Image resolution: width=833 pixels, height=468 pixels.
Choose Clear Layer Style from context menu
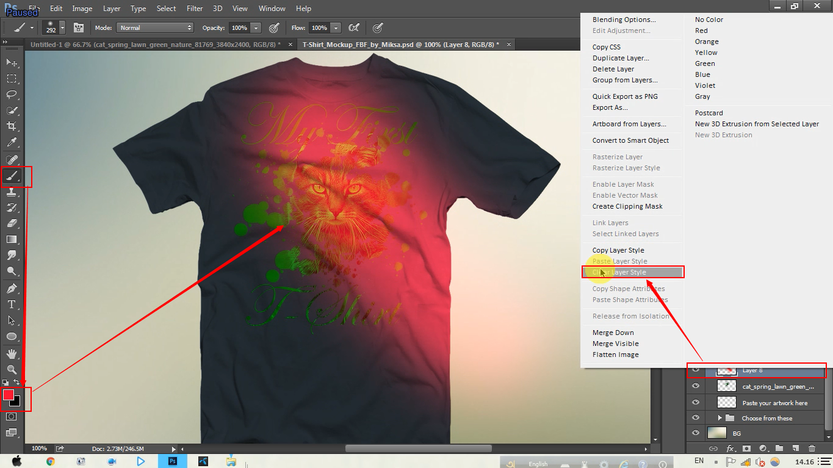(x=632, y=272)
